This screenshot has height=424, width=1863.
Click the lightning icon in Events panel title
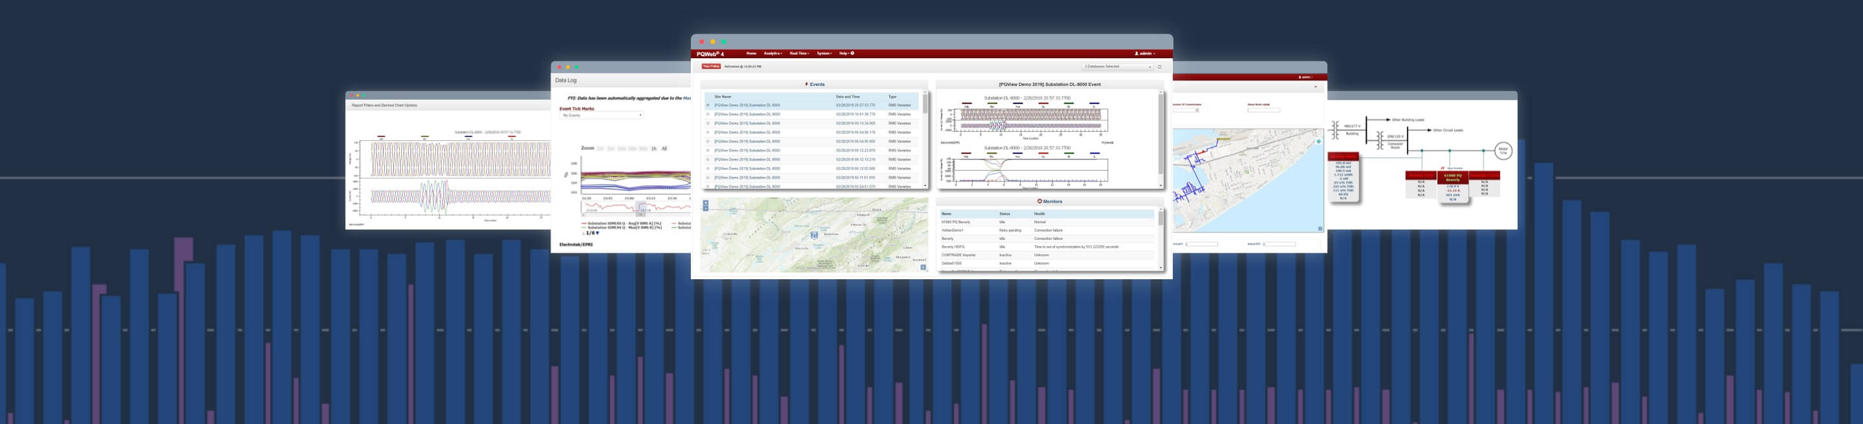pos(807,85)
